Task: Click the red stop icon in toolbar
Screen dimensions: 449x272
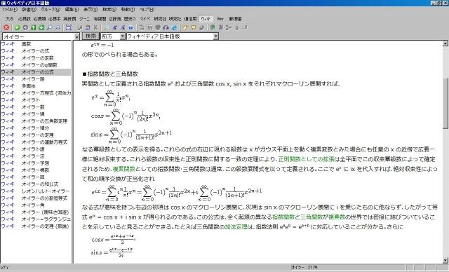Action: point(6,27)
